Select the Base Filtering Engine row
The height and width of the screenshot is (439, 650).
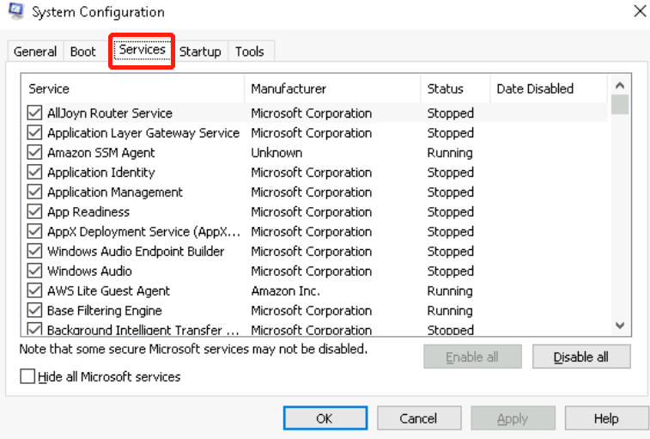pos(105,311)
